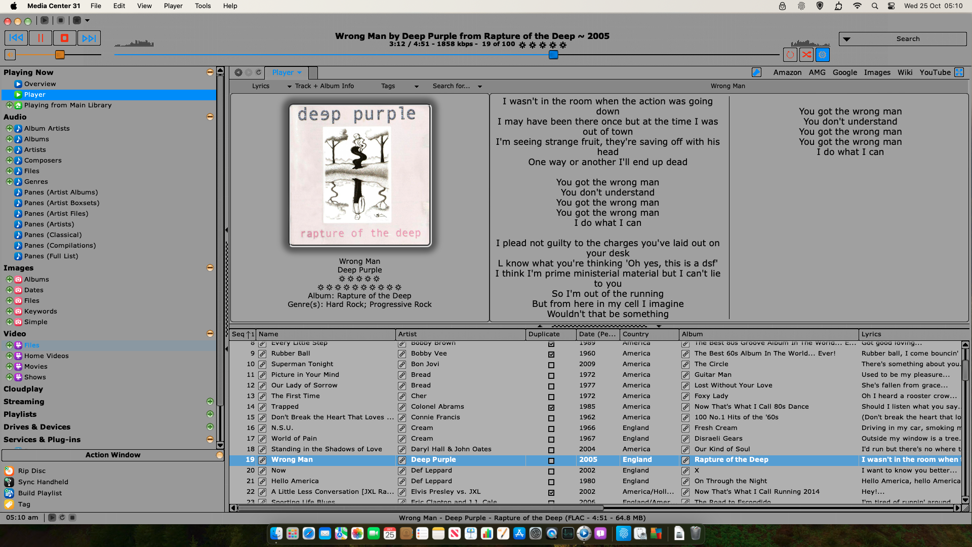
Task: Click the Wiki tab for Wrong Man
Action: pyautogui.click(x=905, y=72)
